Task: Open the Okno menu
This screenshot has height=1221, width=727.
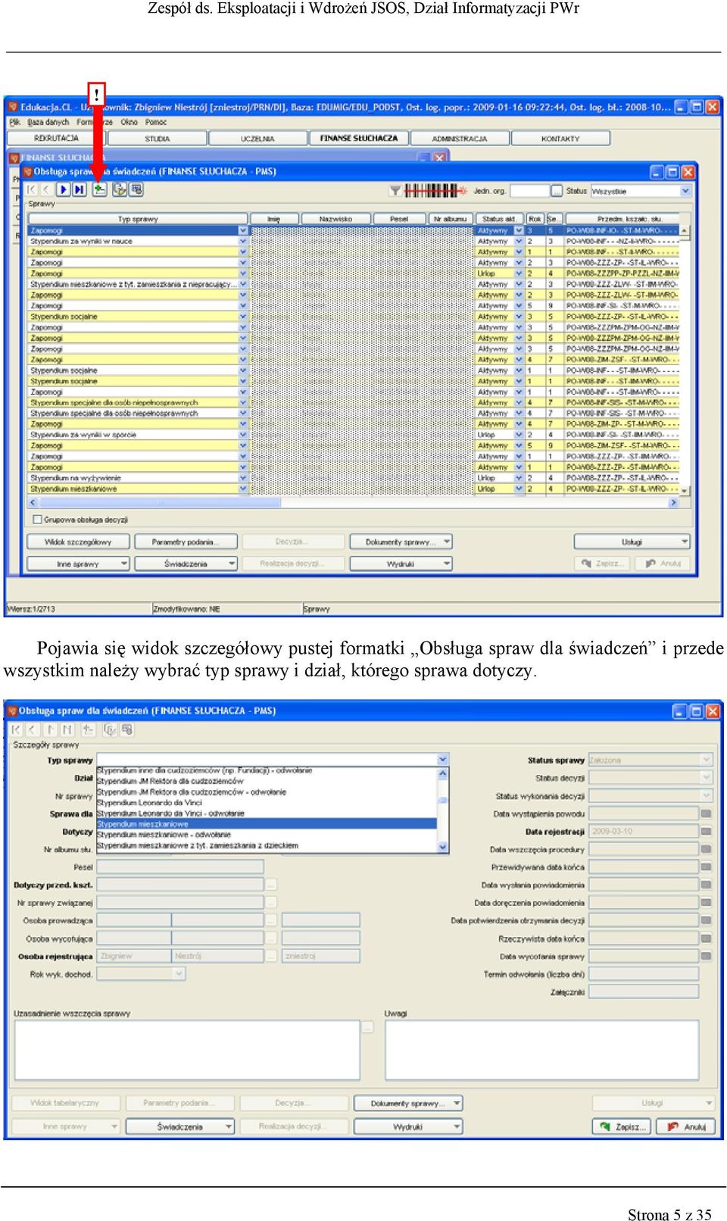Action: [129, 122]
